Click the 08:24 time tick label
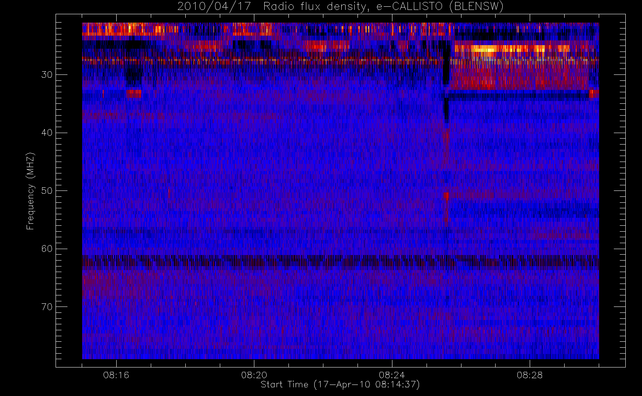642x396 pixels. [x=392, y=375]
